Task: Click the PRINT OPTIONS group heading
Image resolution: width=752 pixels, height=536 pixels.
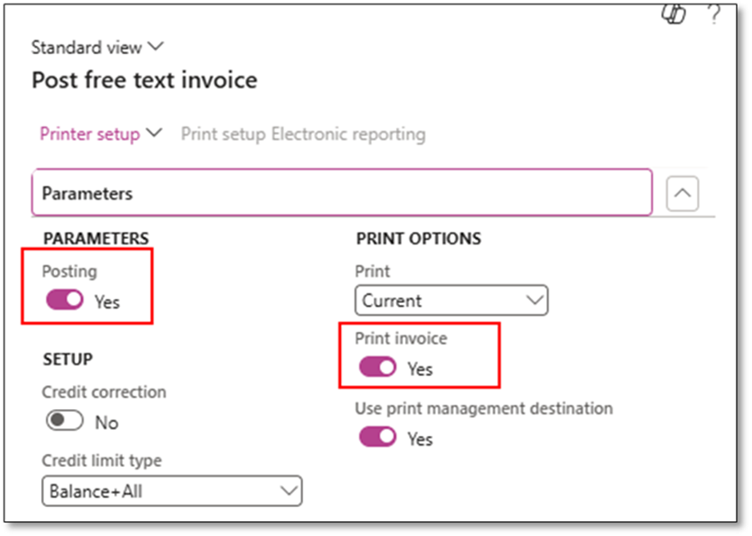Action: pos(418,238)
